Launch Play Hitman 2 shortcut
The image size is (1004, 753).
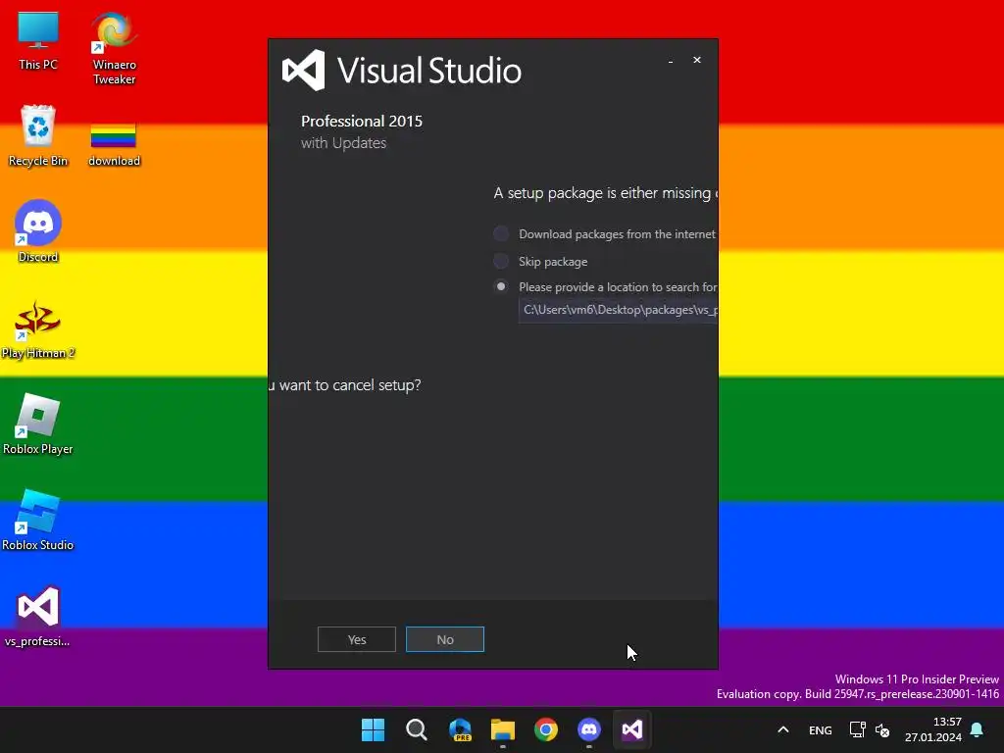click(x=38, y=329)
